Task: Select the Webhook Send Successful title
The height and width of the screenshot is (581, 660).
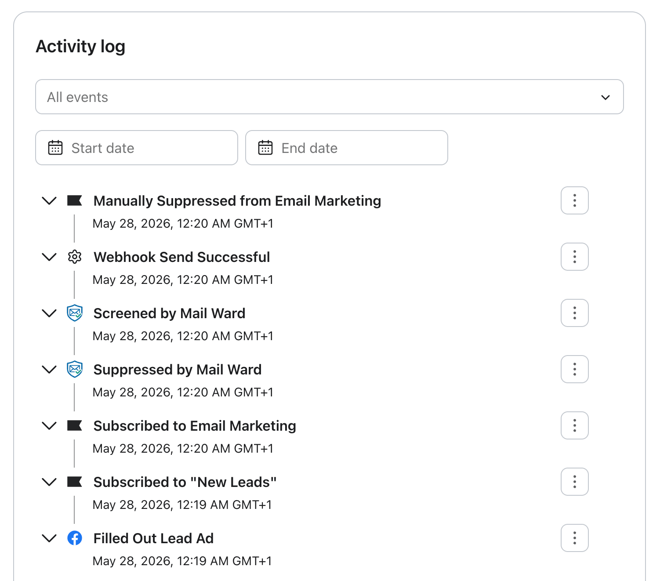Action: (182, 257)
